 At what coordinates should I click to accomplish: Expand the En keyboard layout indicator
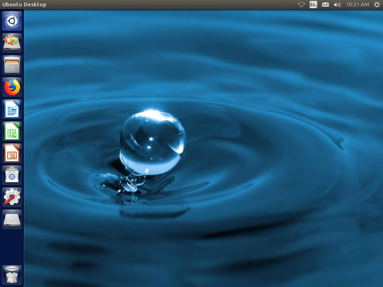point(314,5)
